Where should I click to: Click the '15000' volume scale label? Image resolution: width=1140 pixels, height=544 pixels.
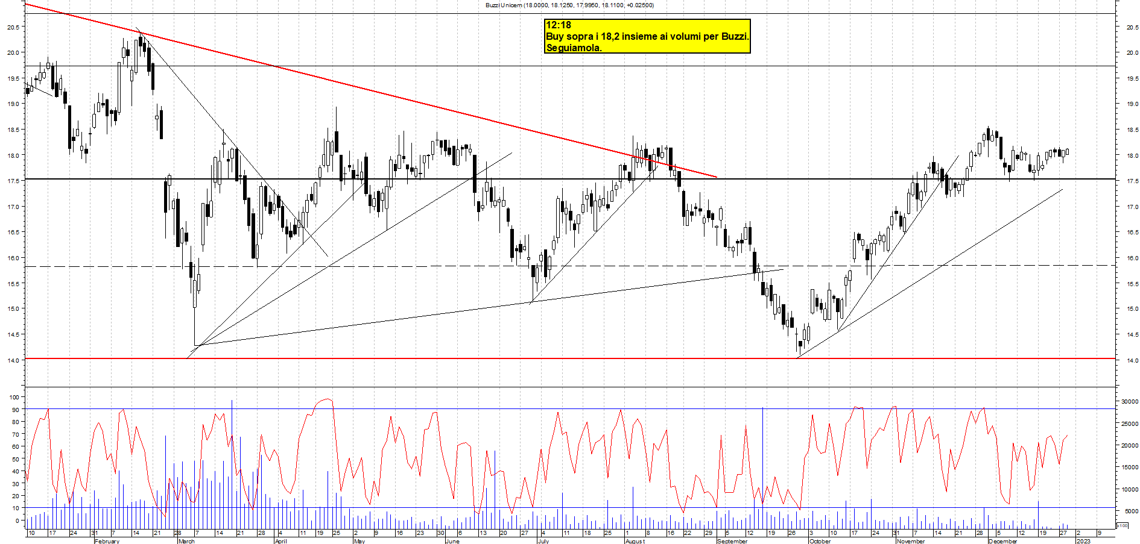tap(1130, 467)
